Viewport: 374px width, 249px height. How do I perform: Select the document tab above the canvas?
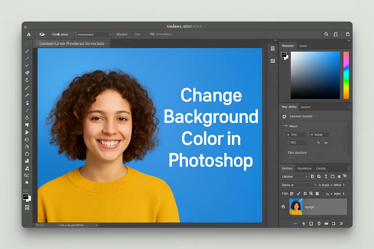(x=72, y=44)
